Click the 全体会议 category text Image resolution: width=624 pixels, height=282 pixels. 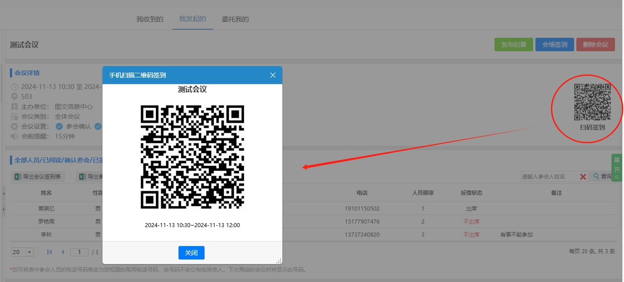point(67,116)
